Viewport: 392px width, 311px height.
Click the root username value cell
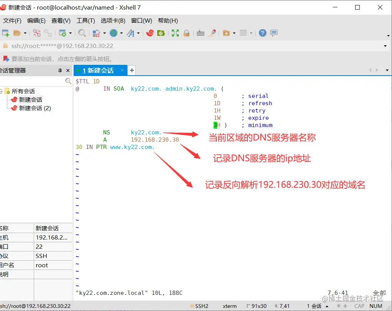pos(53,265)
